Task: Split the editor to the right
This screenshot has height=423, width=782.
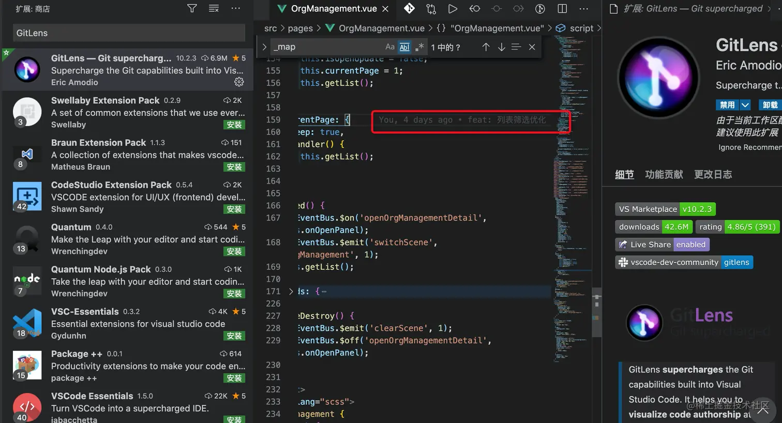Action: [x=562, y=8]
